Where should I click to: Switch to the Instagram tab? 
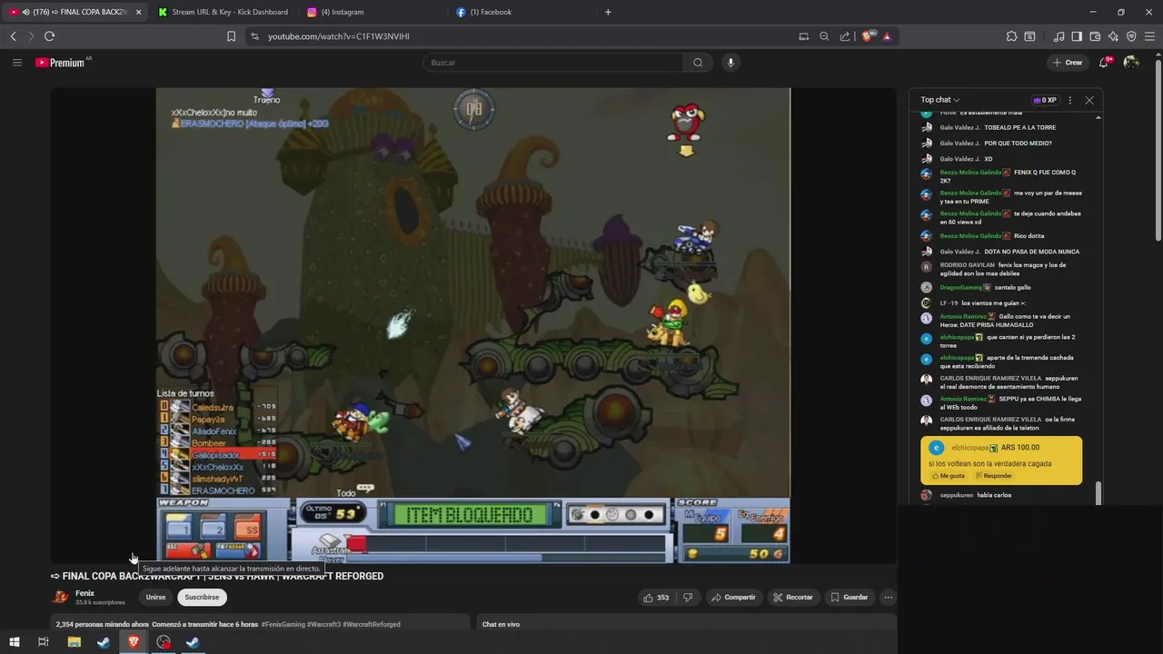click(x=373, y=12)
